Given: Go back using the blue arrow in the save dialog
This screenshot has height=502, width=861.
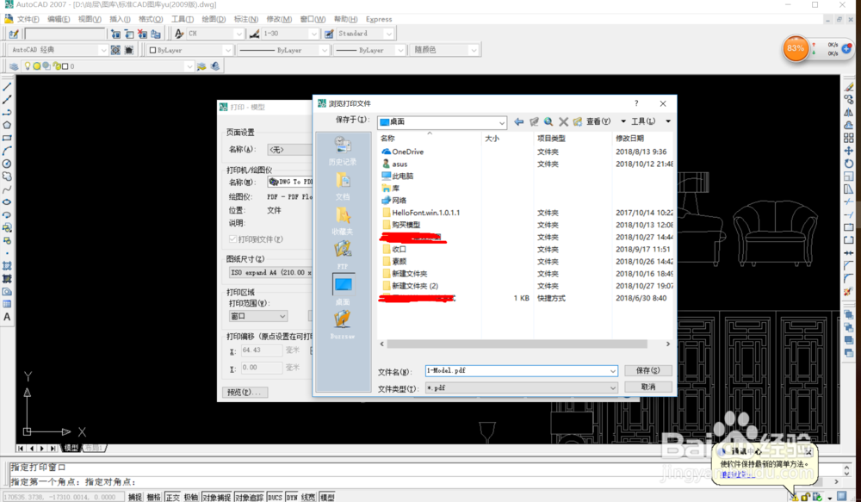Looking at the screenshot, I should (x=518, y=121).
